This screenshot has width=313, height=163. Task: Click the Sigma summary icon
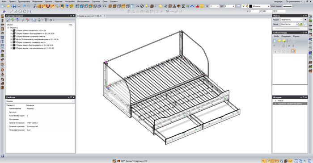pos(183,6)
